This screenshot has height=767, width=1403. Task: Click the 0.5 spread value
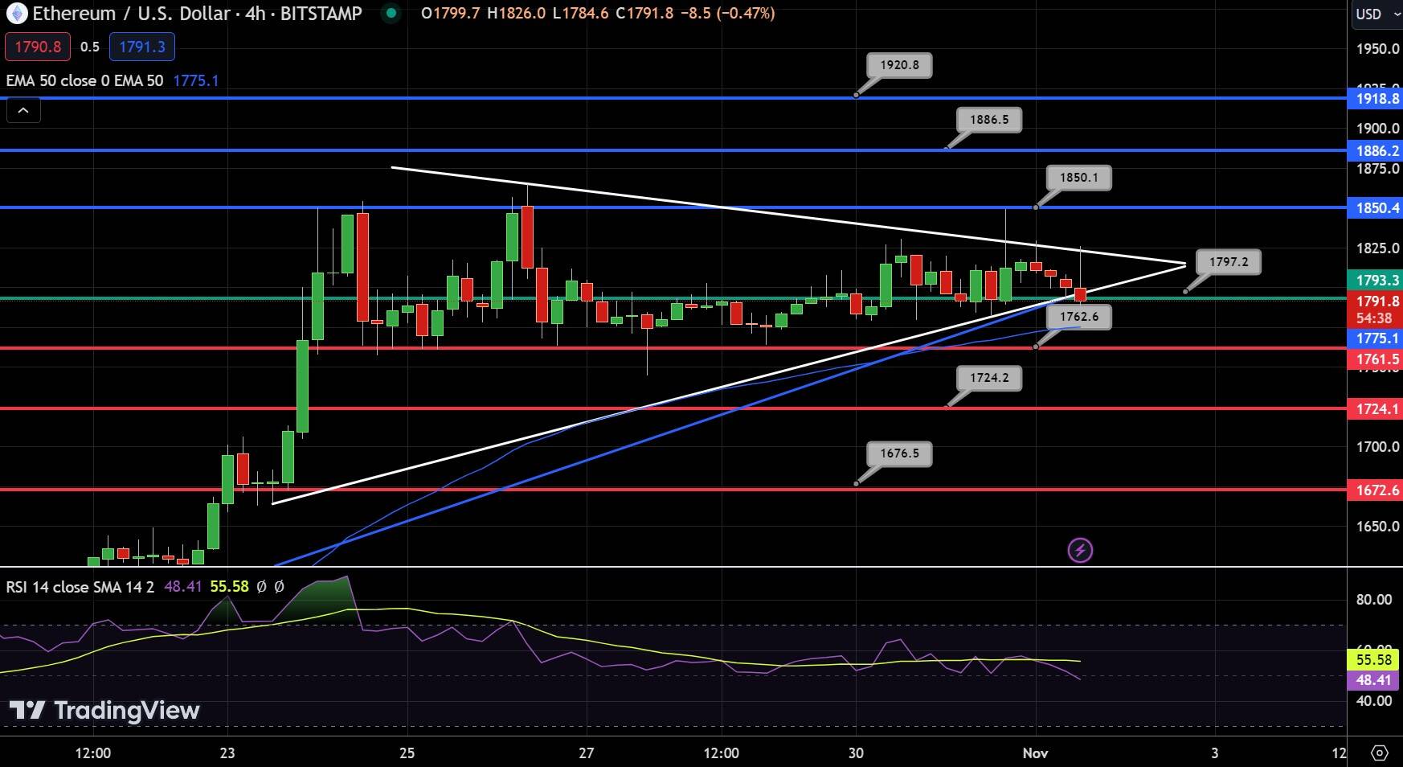90,47
